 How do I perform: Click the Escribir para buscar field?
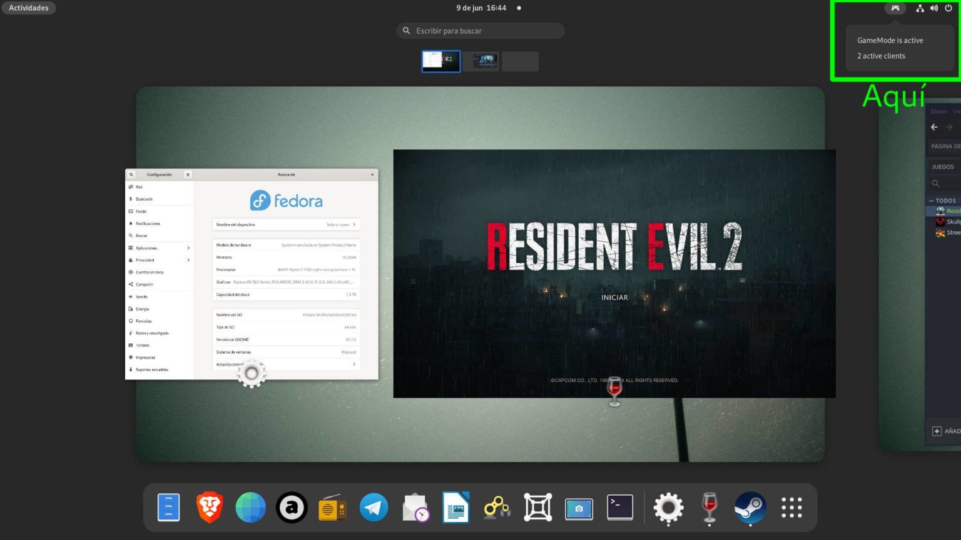tap(480, 31)
